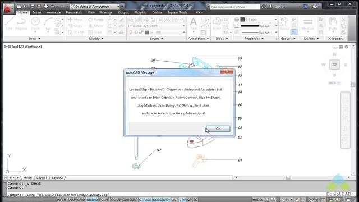Open the Layout1 tab

click(42, 178)
